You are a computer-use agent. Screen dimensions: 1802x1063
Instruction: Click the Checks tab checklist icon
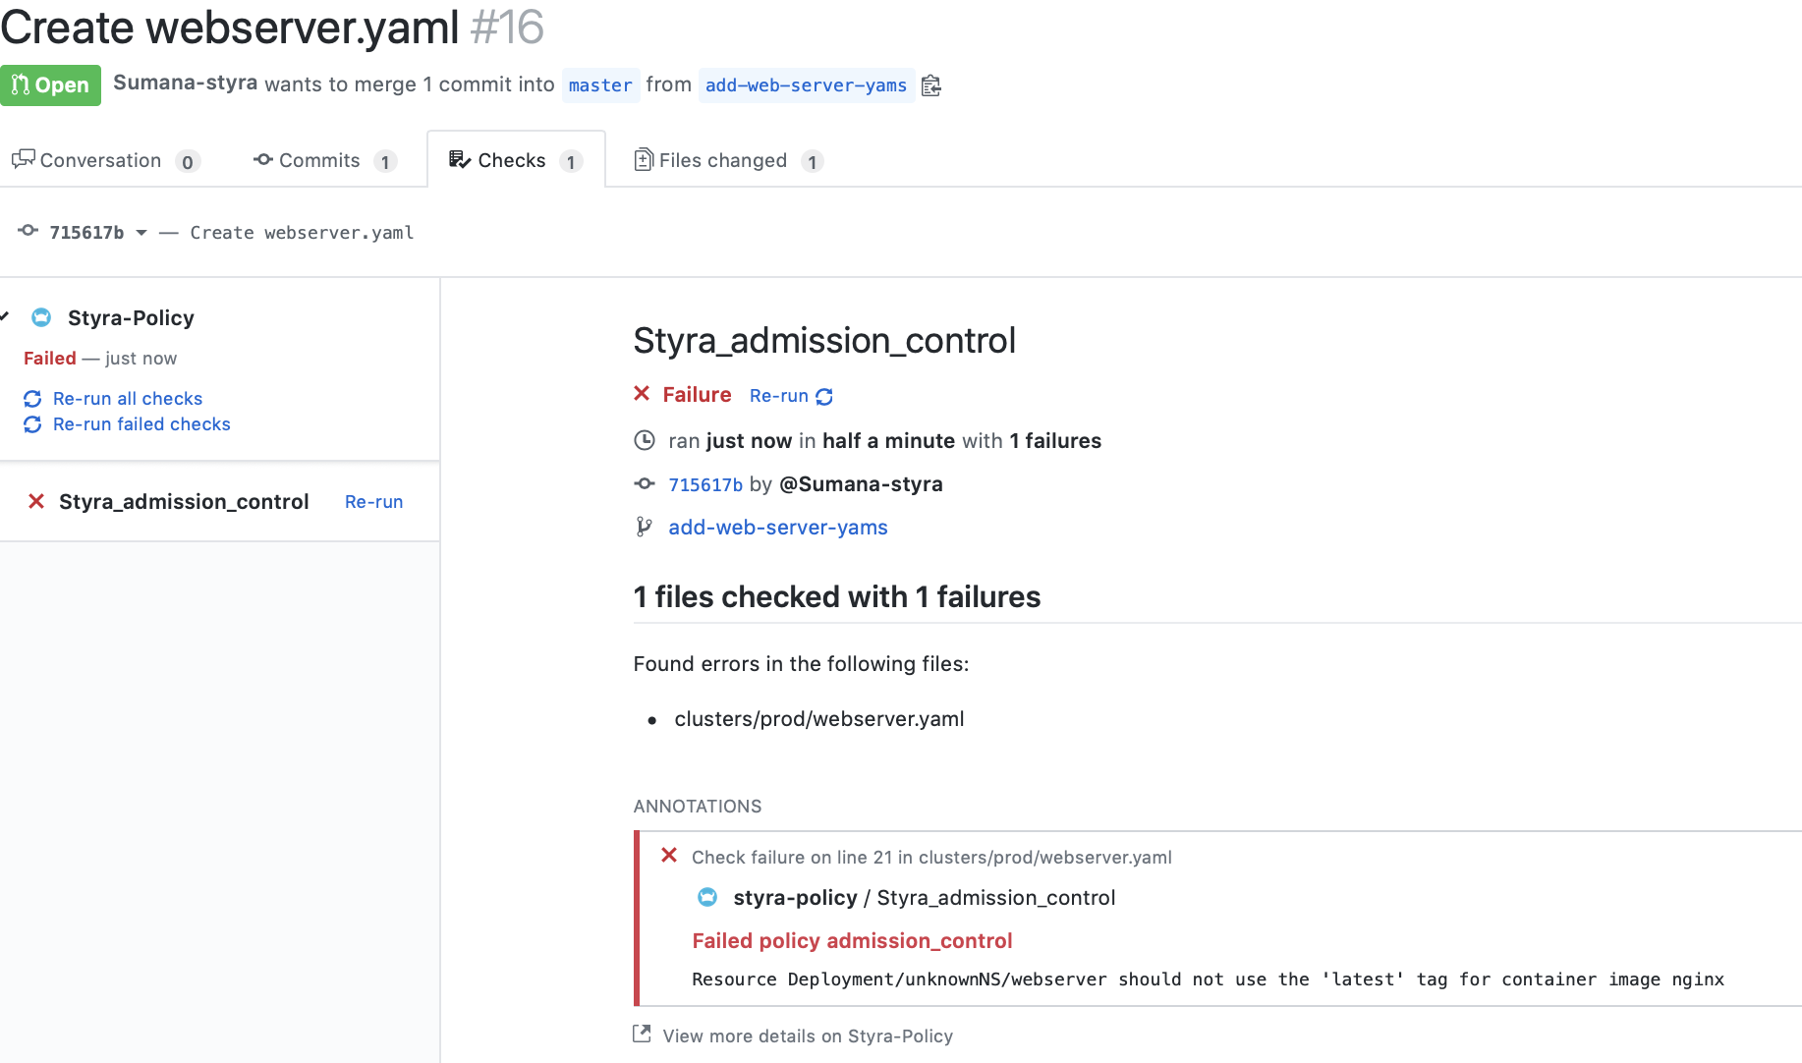tap(460, 159)
